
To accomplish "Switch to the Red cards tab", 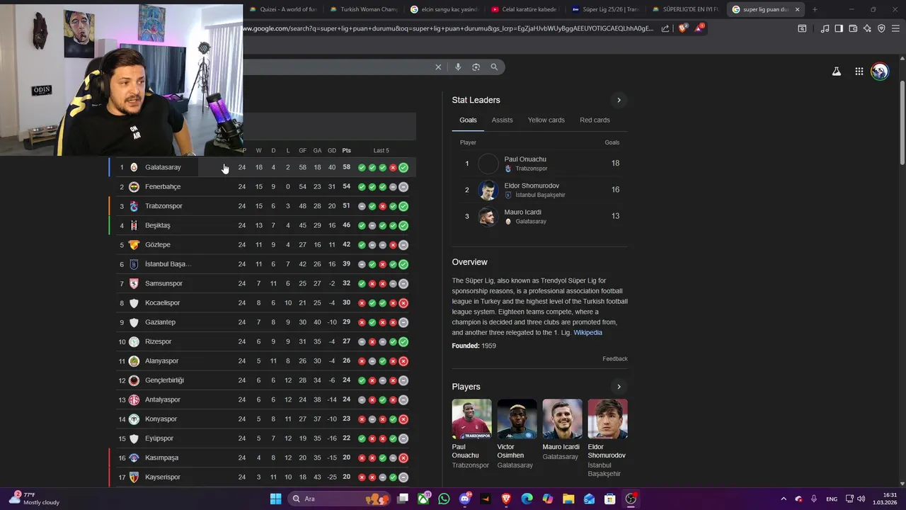I will coord(595,120).
